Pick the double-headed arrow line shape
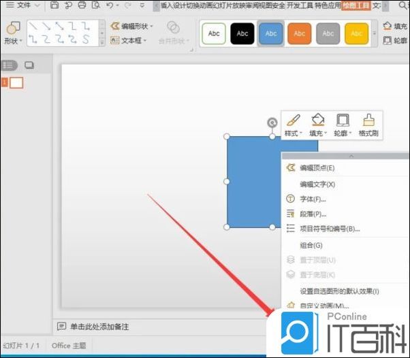 (x=60, y=26)
